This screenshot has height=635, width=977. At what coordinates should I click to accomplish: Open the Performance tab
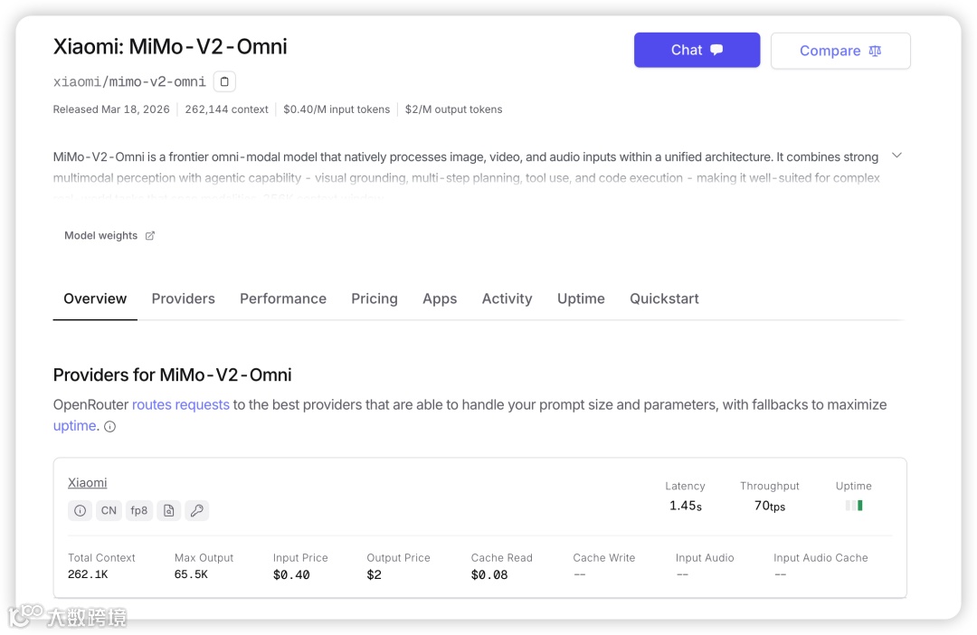[283, 299]
